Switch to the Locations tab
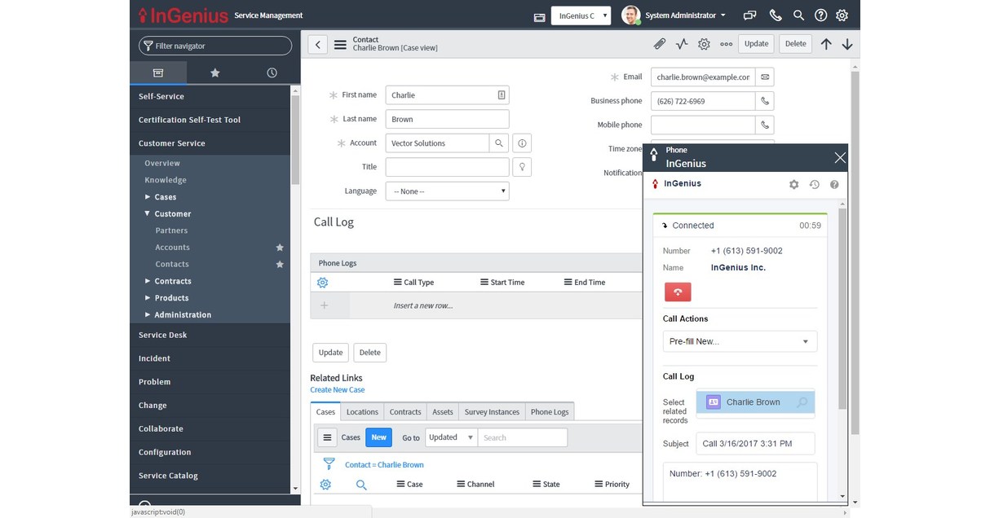The height and width of the screenshot is (518, 990). 361,411
